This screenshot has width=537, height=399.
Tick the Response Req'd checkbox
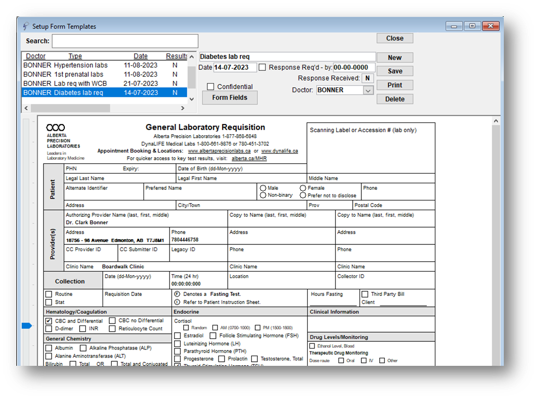click(262, 67)
